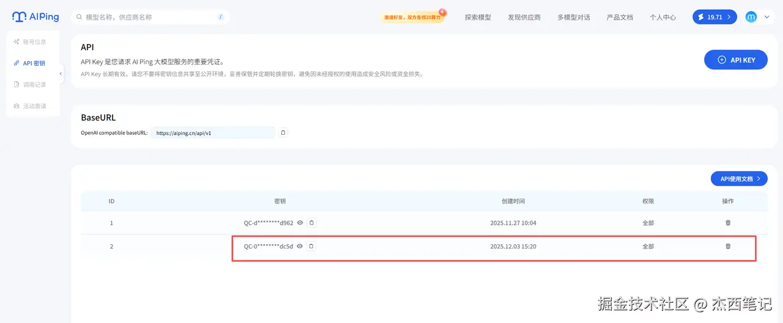Screen dimensions: 783x323
Task: Open the AIPing logo home link
Action: coord(35,17)
